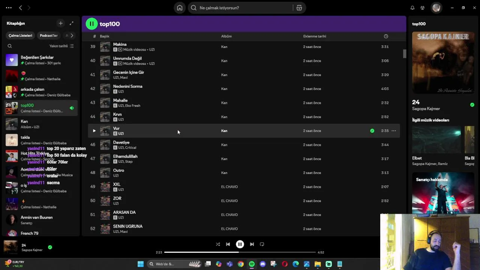
Task: Skip to the next track
Action: pyautogui.click(x=252, y=244)
